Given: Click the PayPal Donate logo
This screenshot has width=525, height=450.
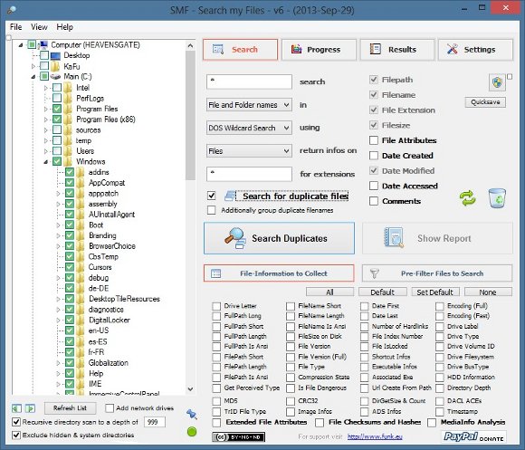Looking at the screenshot, I should 473,436.
